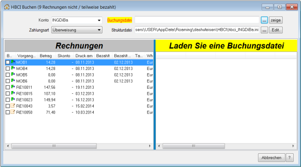Tick the checkbox for RE10043

coord(8,106)
